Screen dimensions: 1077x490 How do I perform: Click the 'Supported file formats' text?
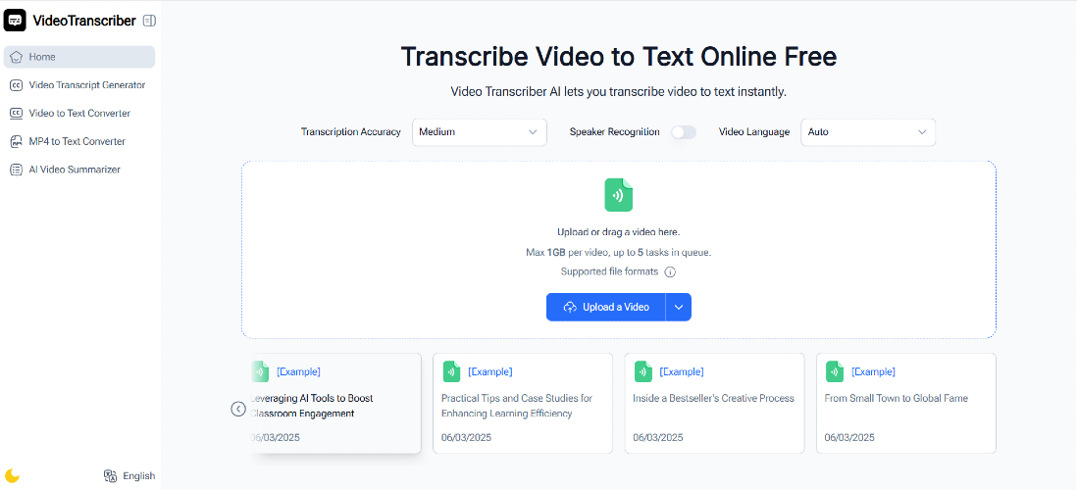(609, 271)
